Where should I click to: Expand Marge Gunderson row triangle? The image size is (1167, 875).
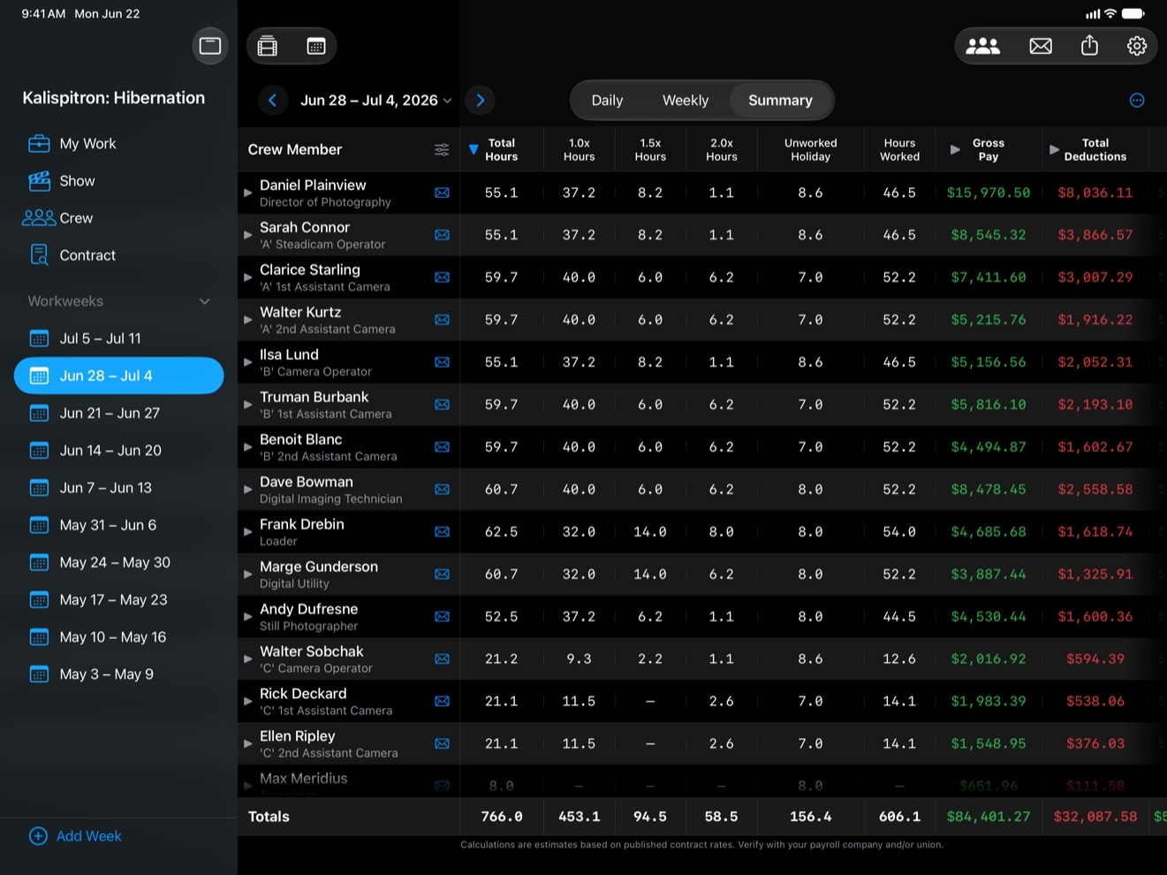tap(248, 574)
